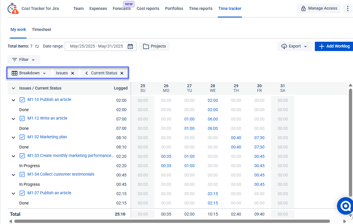The height and width of the screenshot is (224, 353).
Task: Click the Export globe icon
Action: pos(284,46)
